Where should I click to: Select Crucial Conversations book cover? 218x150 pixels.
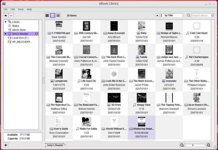86,50
